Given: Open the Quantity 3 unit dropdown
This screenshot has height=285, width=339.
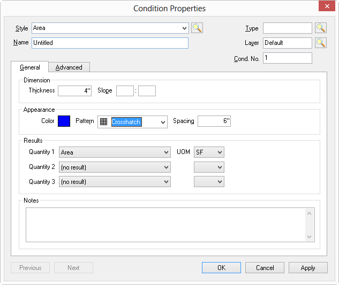Looking at the screenshot, I should pos(209,182).
